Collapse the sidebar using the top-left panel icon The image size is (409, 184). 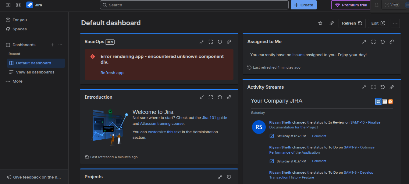click(8, 5)
